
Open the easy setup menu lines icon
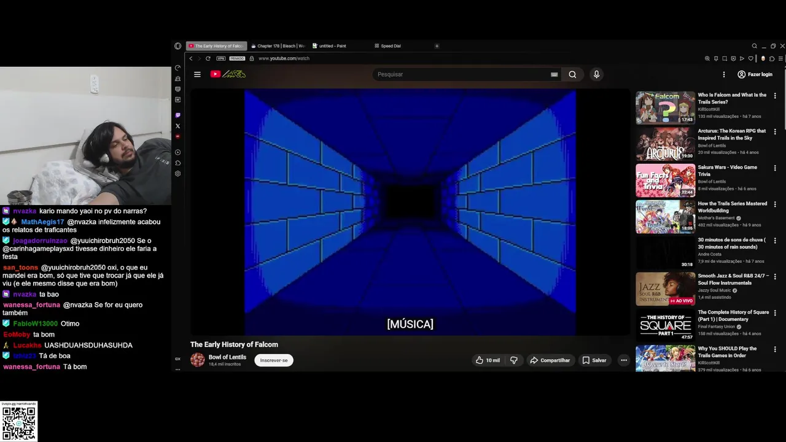coord(780,58)
